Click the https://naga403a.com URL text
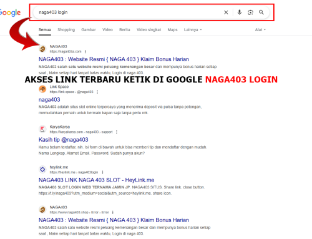 tap(66, 51)
